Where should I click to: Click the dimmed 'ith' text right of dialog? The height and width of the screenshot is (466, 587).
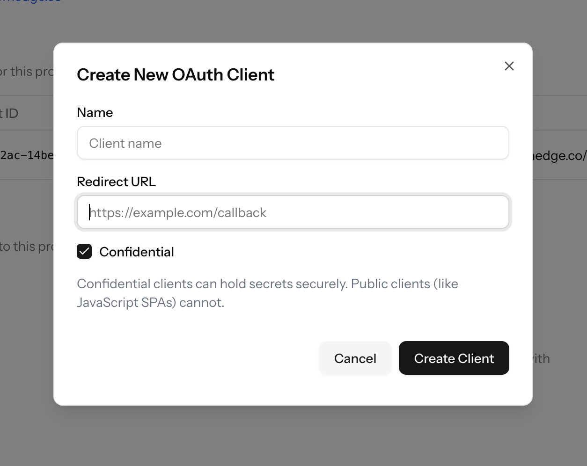pyautogui.click(x=541, y=359)
